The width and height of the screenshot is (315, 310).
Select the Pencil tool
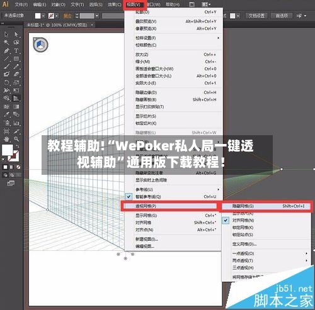point(16,67)
